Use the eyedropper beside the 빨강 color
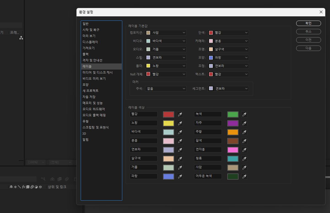The width and height of the screenshot is (330, 213). (x=180, y=114)
